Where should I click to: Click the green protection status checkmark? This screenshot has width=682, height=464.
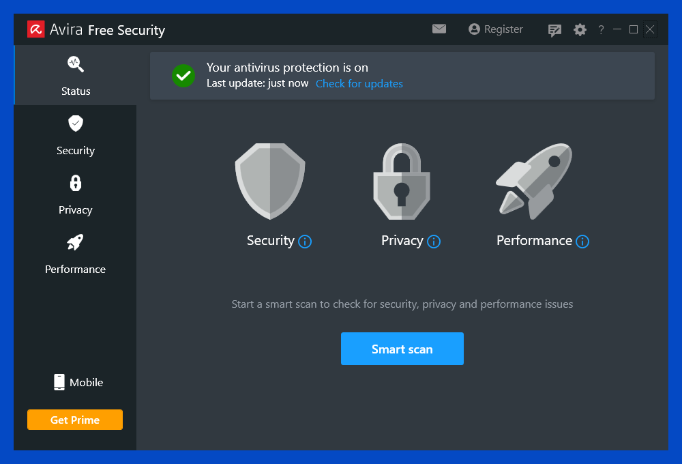183,76
